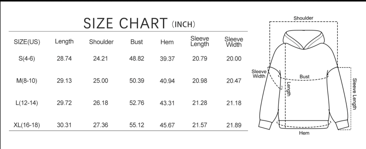Click the Bust column header
This screenshot has height=149, width=366.
click(x=137, y=42)
